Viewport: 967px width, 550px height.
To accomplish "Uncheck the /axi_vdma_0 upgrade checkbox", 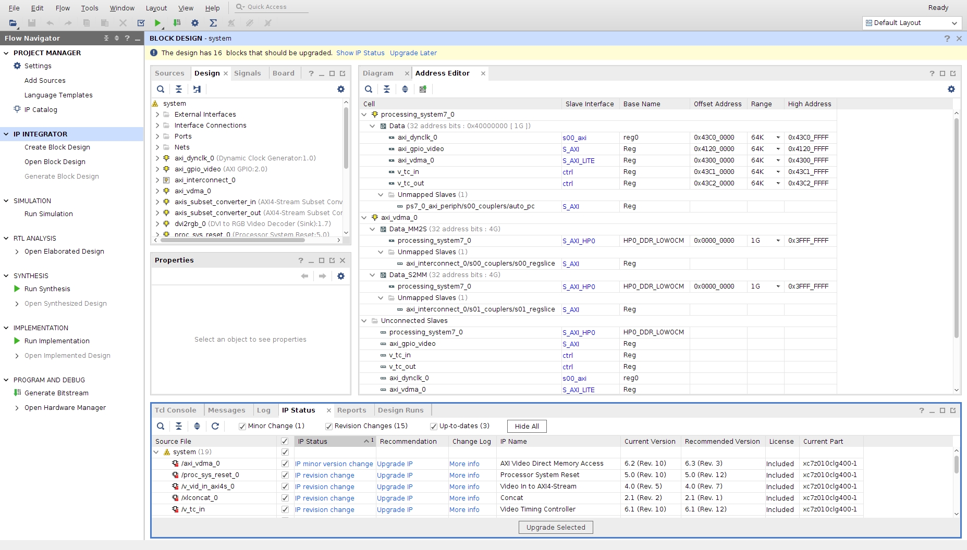I will (285, 464).
